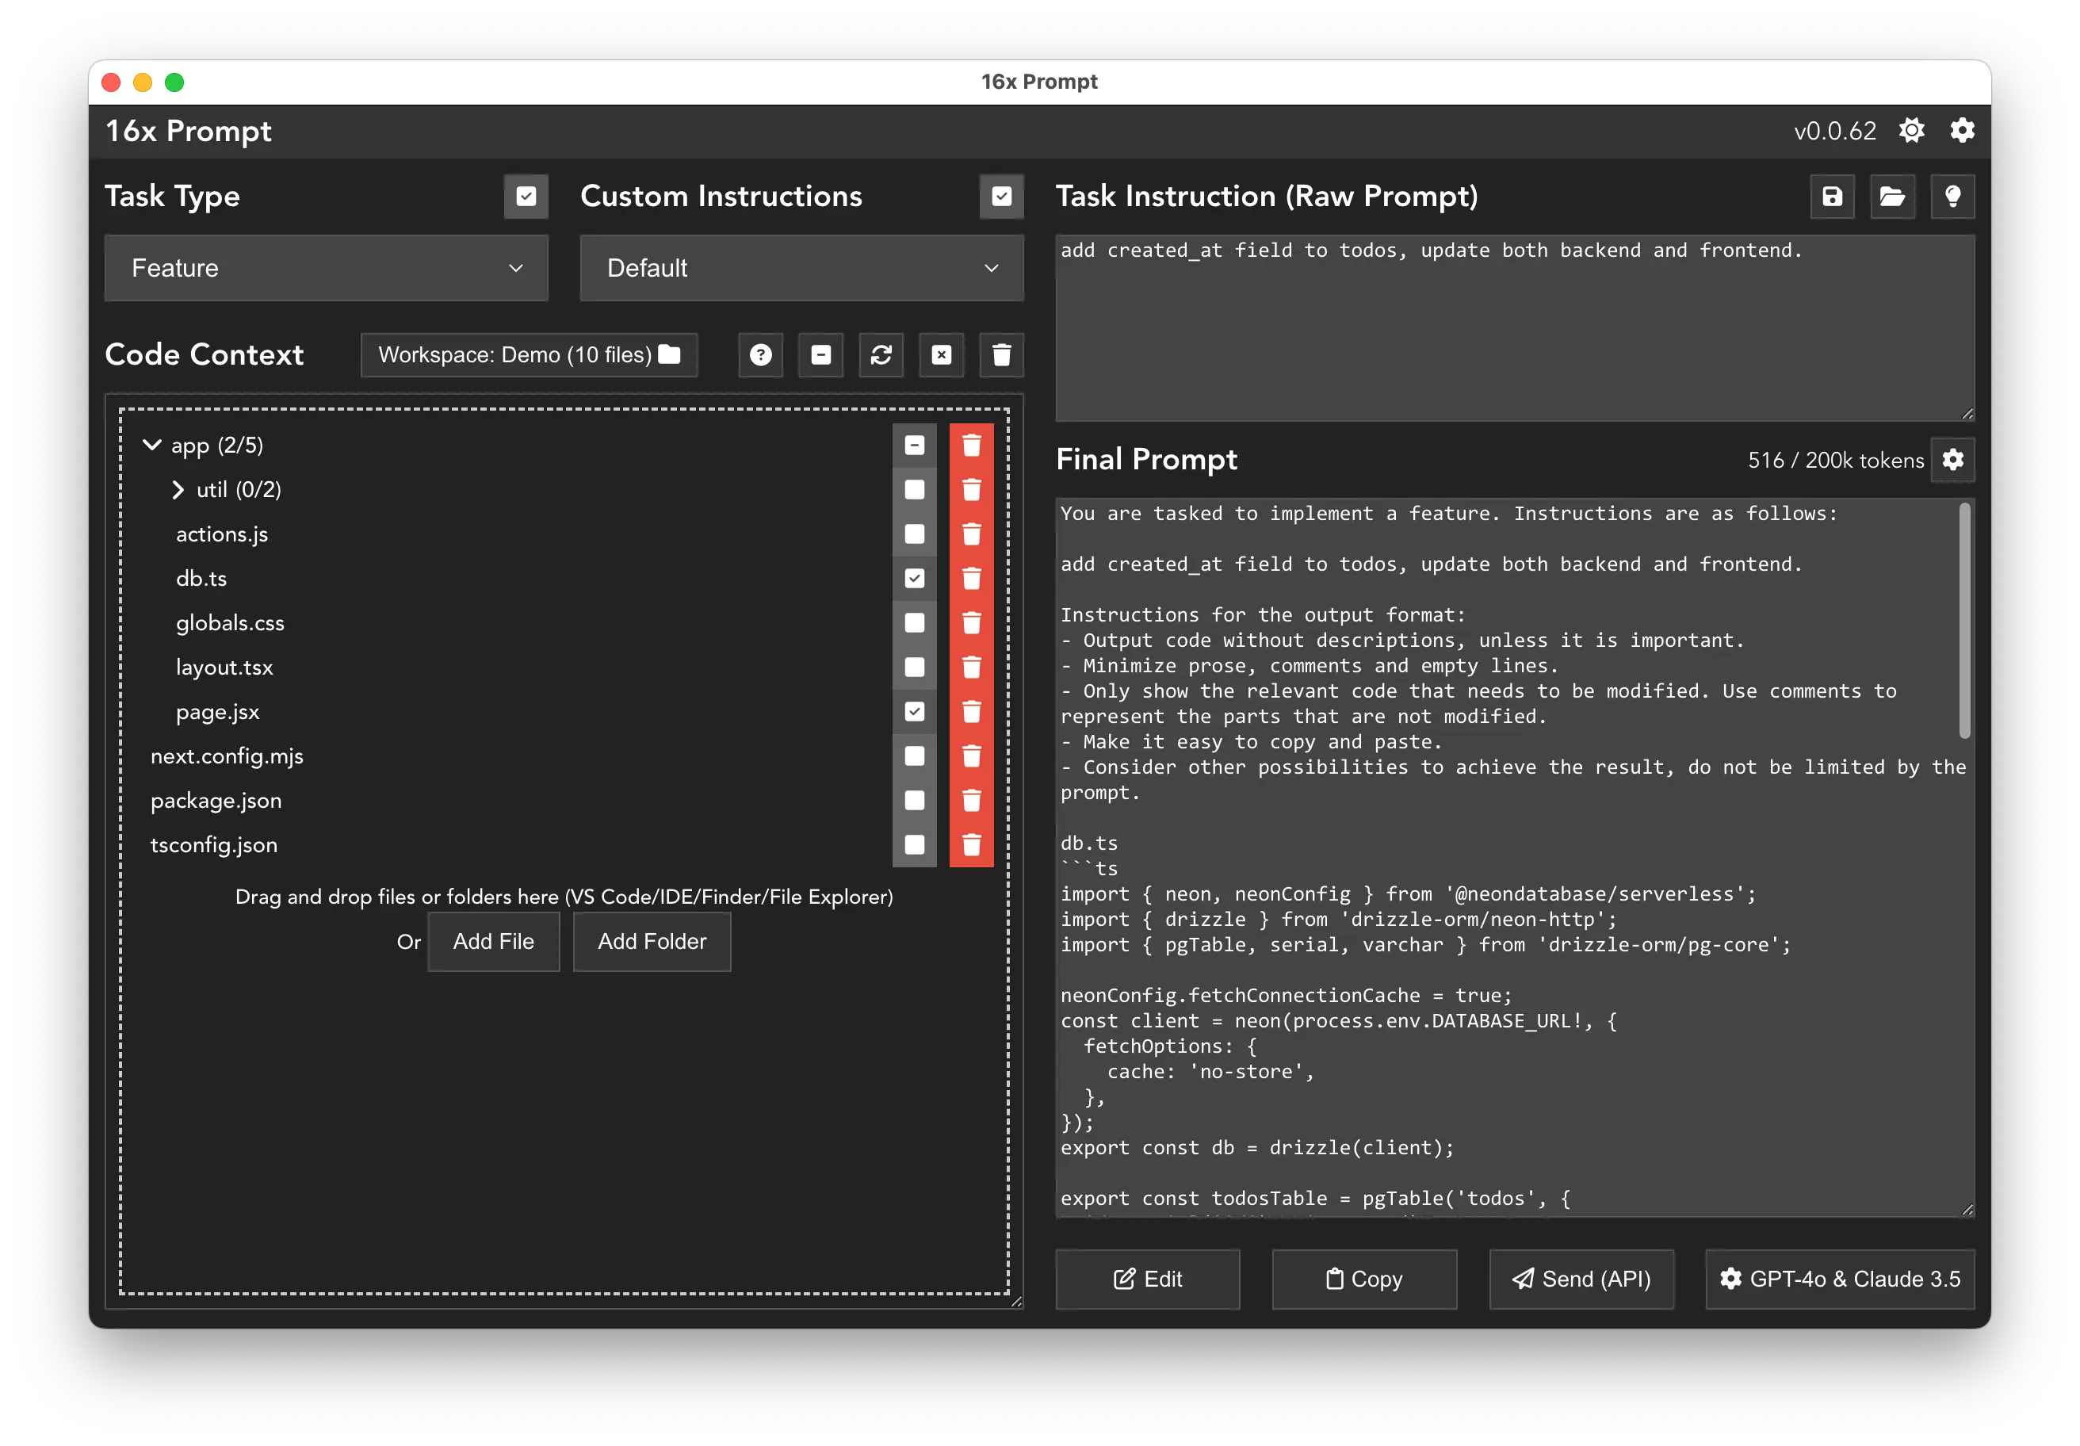The height and width of the screenshot is (1446, 2080).
Task: Toggle the Task Type checkbox
Action: tap(526, 197)
